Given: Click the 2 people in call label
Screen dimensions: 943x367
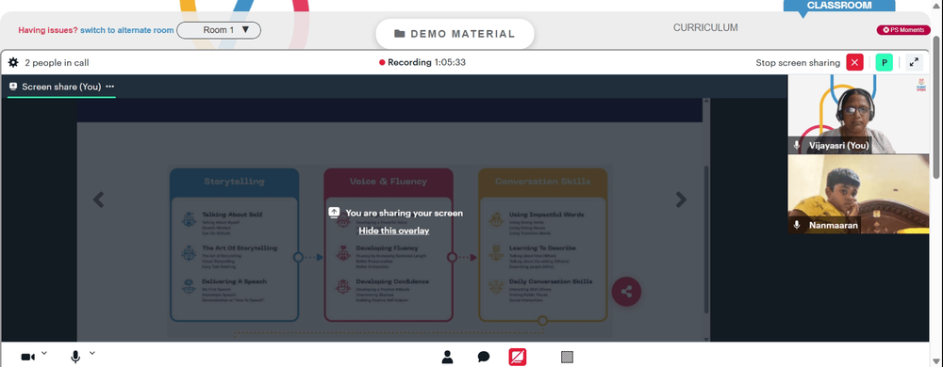Looking at the screenshot, I should click(58, 62).
